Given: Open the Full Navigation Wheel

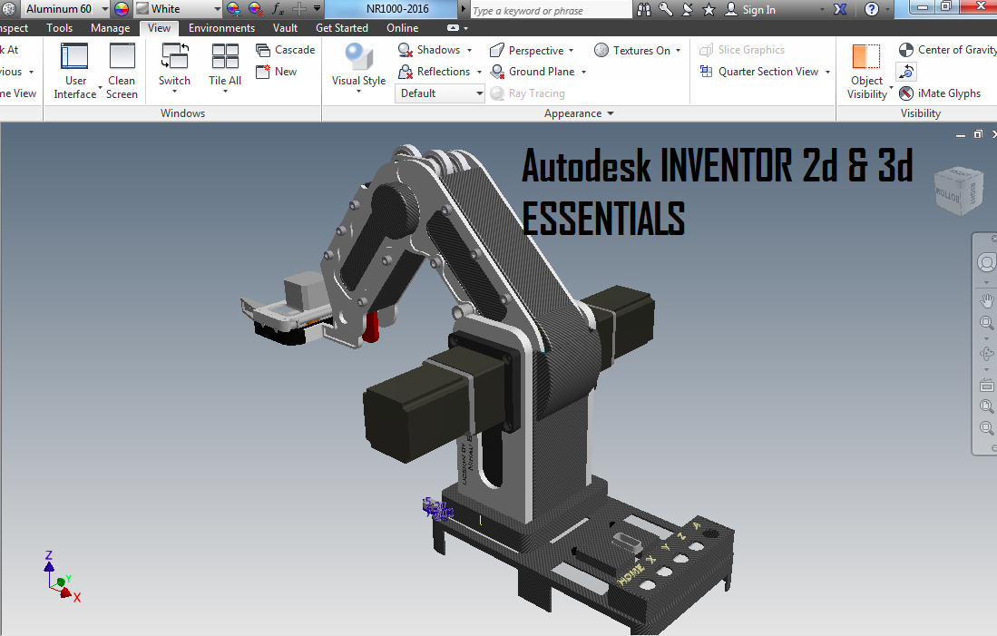Looking at the screenshot, I should tap(987, 262).
